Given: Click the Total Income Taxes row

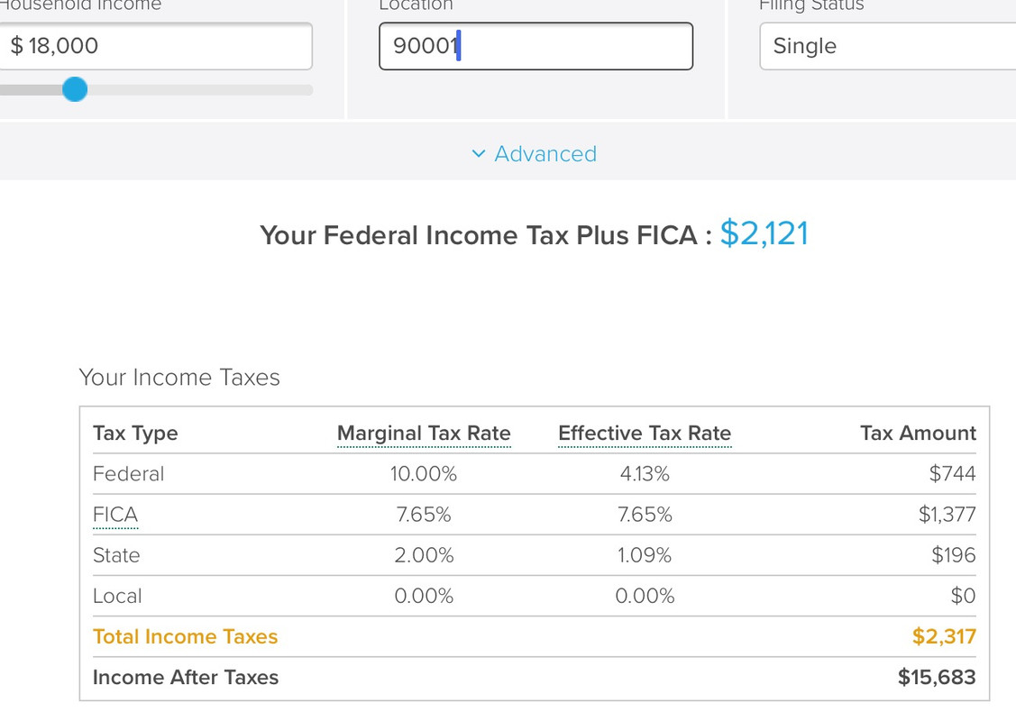Looking at the screenshot, I should [185, 636].
